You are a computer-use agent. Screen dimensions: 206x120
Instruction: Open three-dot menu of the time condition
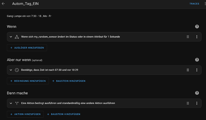[x=197, y=70]
